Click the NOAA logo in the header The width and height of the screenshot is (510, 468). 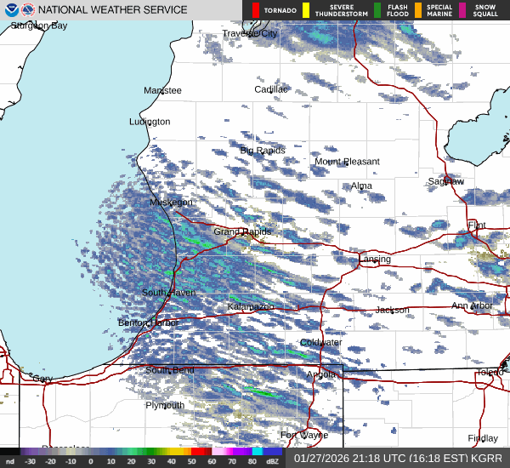point(9,10)
